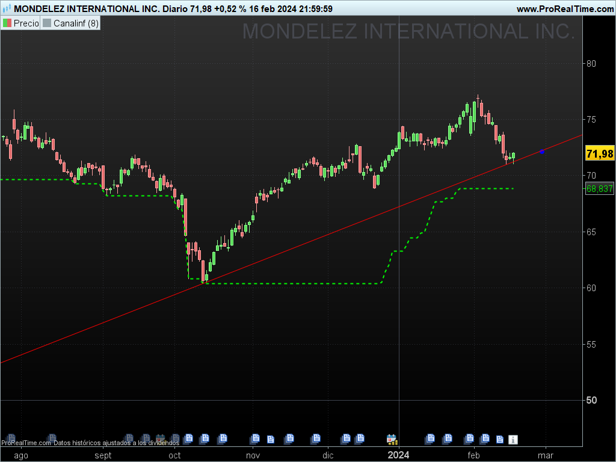Open the dimmed news icon above the ago label
This screenshot has height=462, width=616.
(11, 438)
